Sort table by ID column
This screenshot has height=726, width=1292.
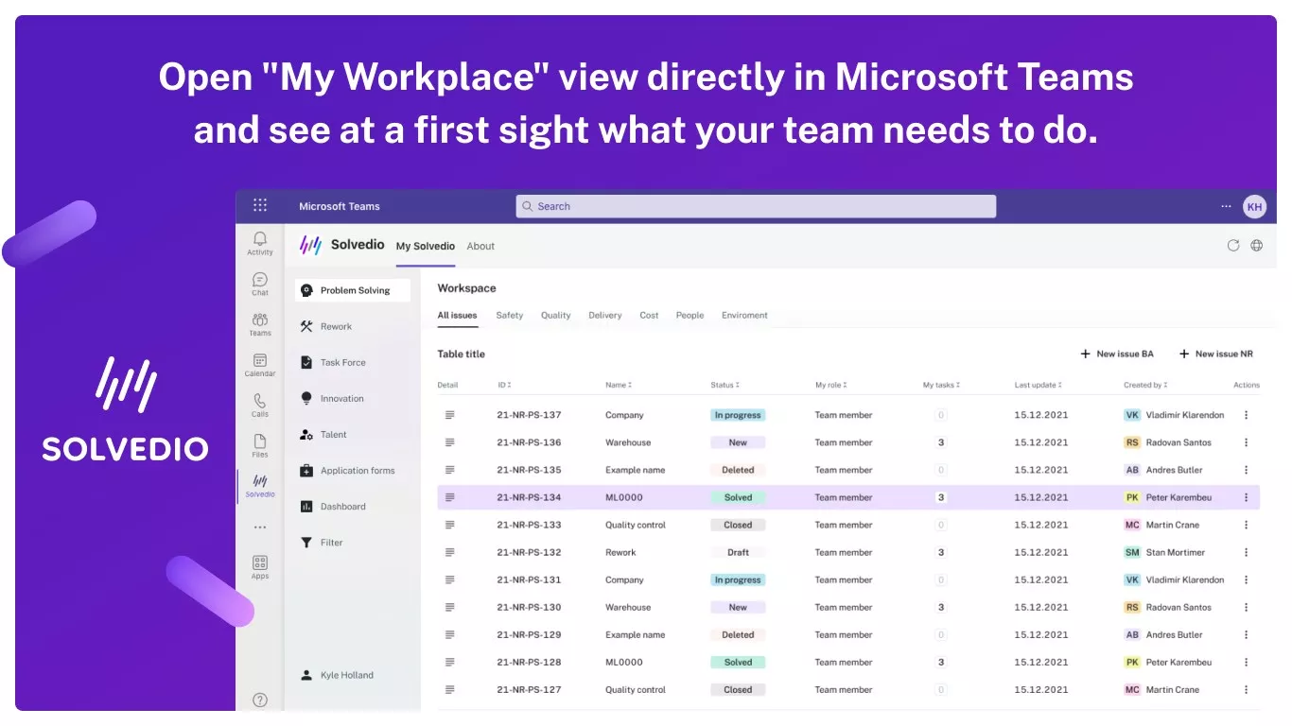(x=505, y=385)
